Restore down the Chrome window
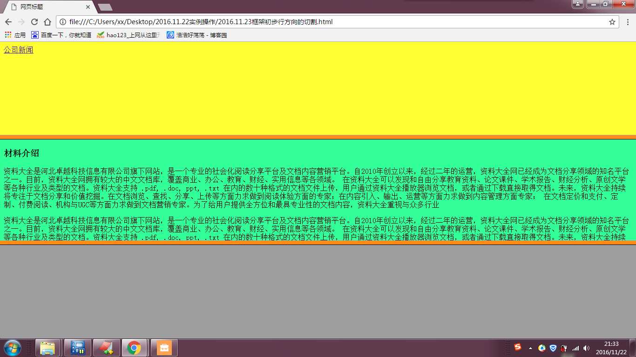Viewport: 636px width, 357px height. pyautogui.click(x=606, y=4)
